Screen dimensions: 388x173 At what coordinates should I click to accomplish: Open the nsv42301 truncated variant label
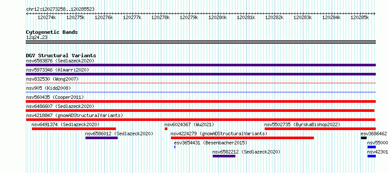pos(378,152)
